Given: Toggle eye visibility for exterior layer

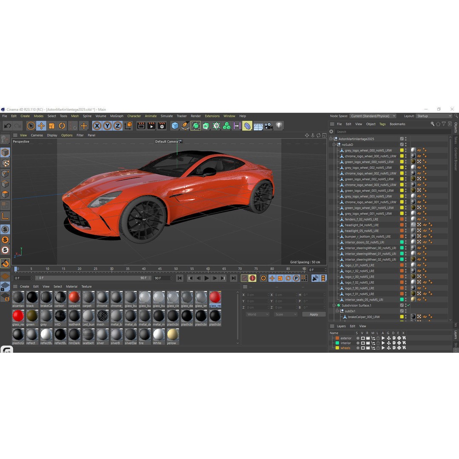Looking at the screenshot, I should pos(363,338).
